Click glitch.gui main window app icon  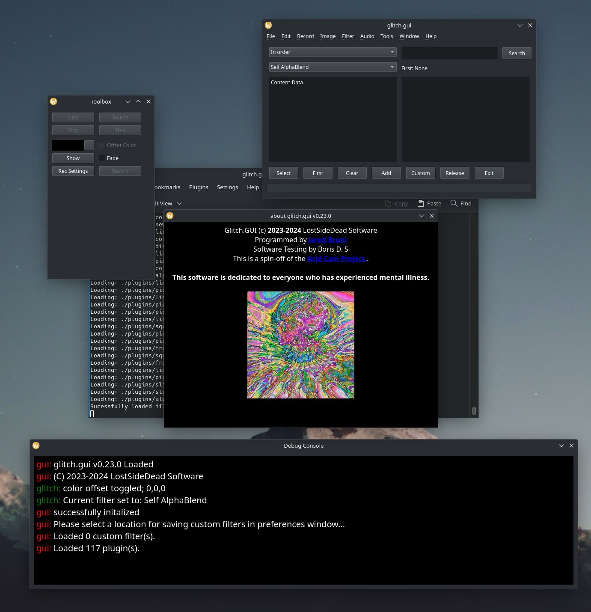point(268,25)
